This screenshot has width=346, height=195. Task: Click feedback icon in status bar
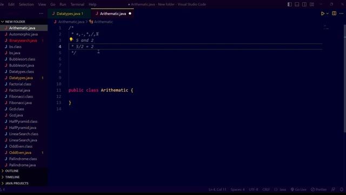[334, 190]
